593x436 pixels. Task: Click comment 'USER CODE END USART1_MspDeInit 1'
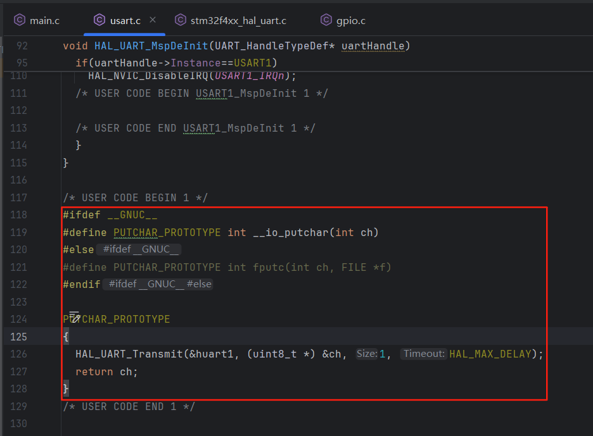tap(195, 128)
